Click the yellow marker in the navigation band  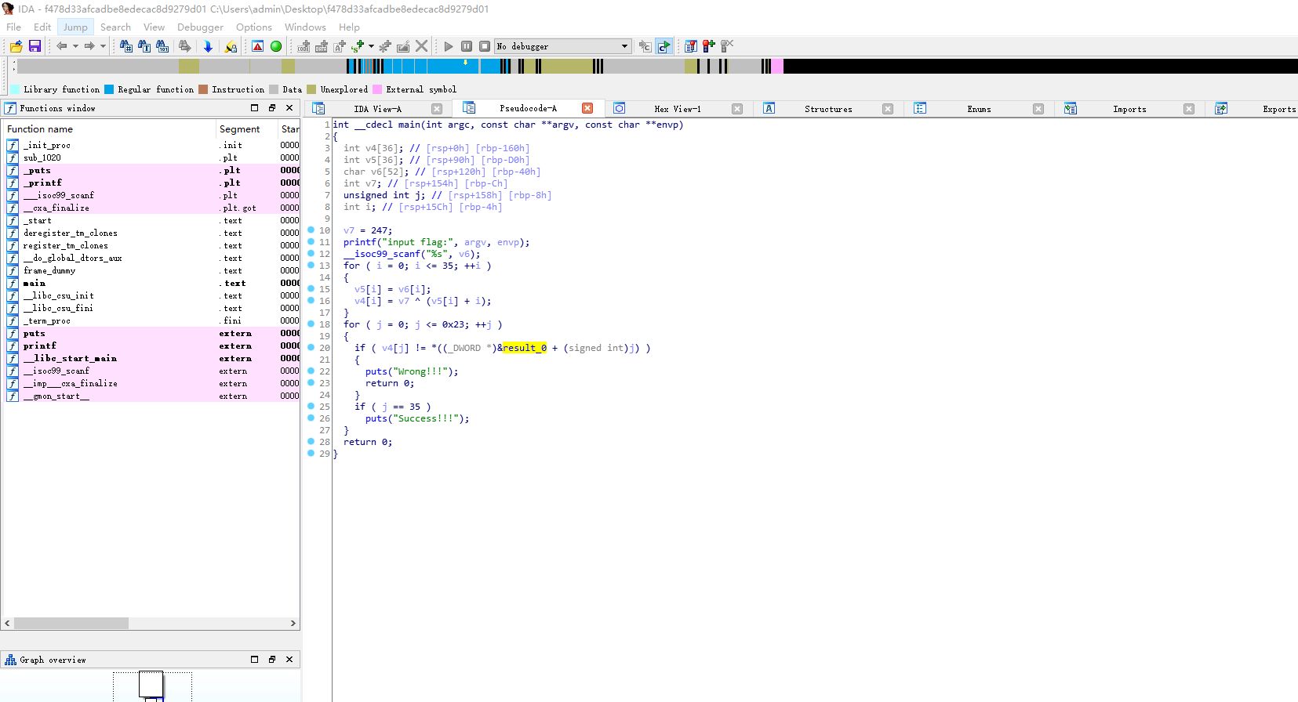tap(466, 62)
